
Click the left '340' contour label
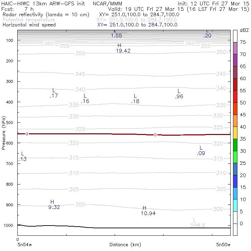(80, 90)
